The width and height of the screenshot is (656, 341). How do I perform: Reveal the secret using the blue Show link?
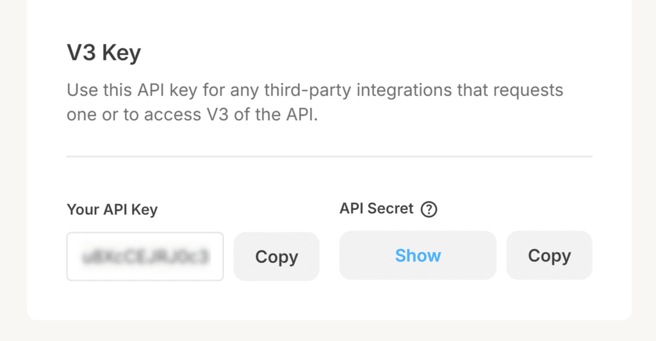pyautogui.click(x=418, y=255)
